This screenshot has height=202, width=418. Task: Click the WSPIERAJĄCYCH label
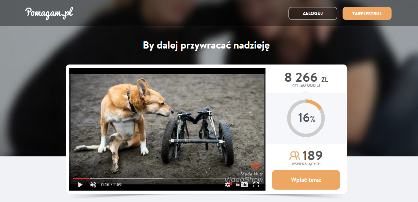tap(306, 164)
